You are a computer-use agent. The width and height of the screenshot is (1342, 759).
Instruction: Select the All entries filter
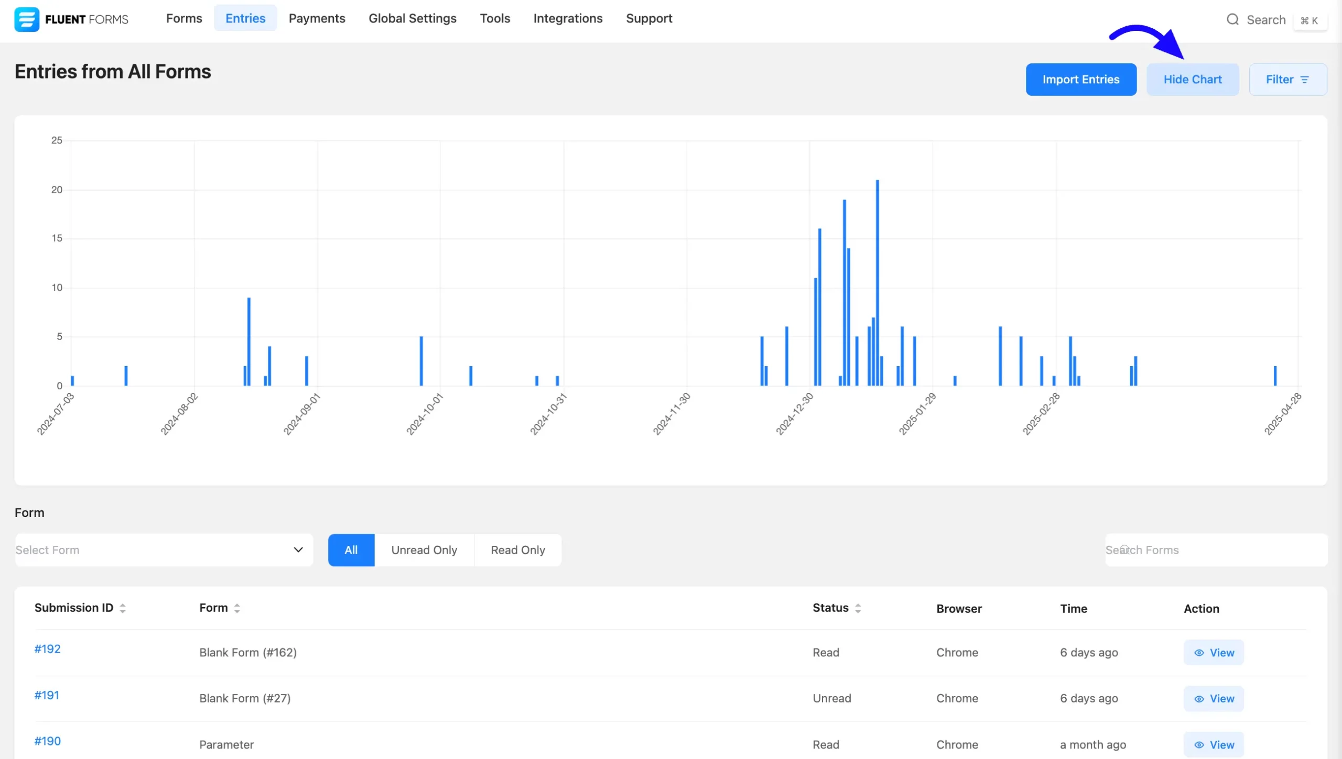click(x=351, y=550)
